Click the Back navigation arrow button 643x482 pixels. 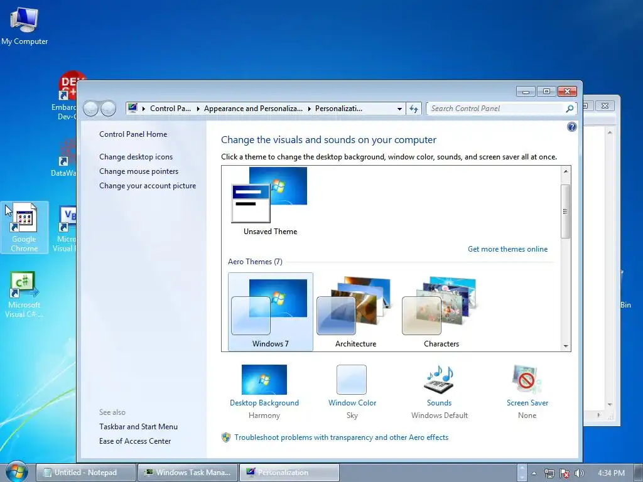click(90, 109)
